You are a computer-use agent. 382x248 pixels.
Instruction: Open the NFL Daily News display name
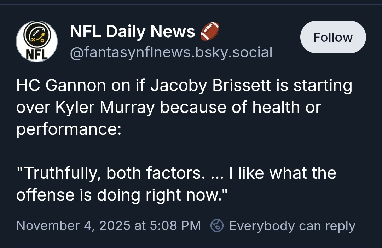(x=132, y=31)
